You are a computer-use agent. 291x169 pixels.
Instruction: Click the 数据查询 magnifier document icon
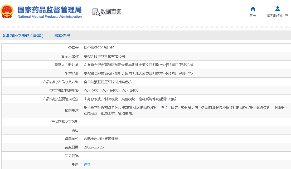tap(96, 12)
